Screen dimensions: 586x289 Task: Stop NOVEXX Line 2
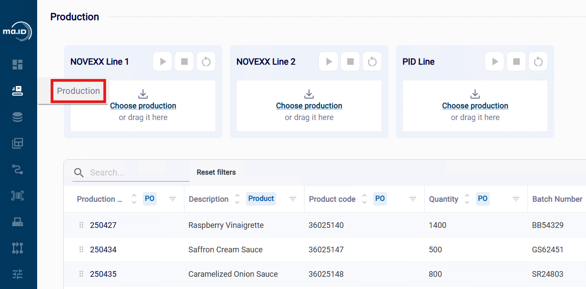350,62
